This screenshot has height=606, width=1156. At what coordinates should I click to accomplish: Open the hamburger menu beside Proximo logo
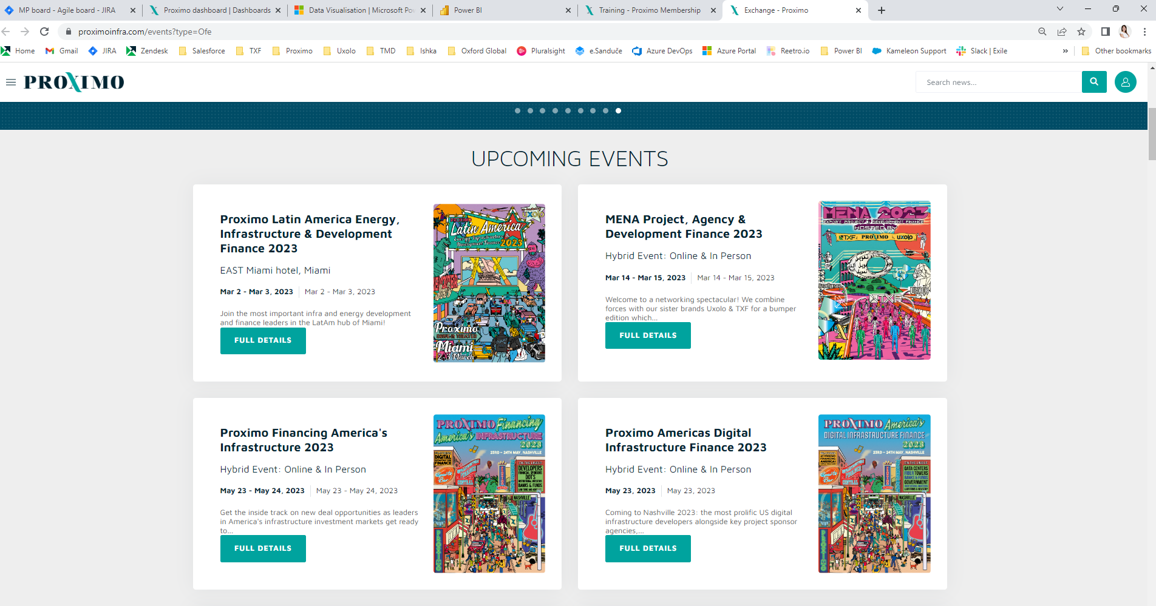click(11, 82)
